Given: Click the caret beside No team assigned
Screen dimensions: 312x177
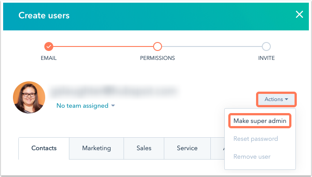Looking at the screenshot, I should coord(113,105).
